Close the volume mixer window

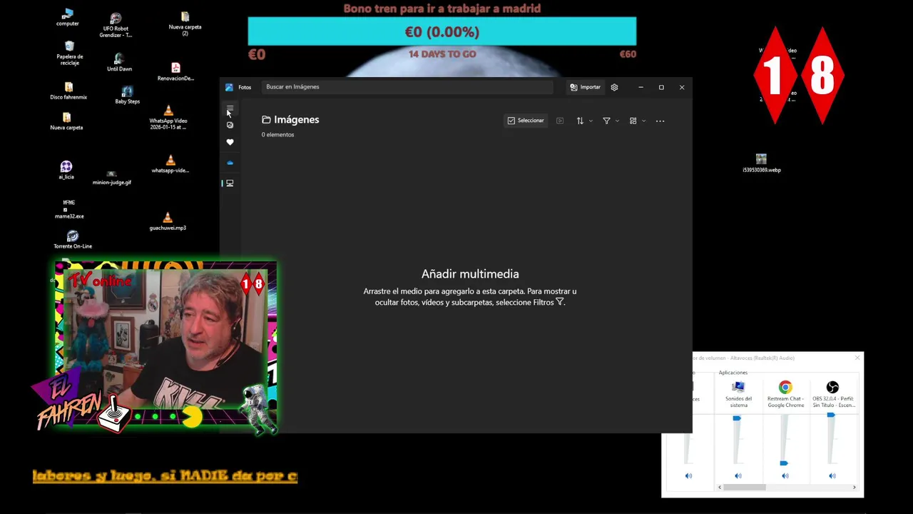pyautogui.click(x=857, y=358)
